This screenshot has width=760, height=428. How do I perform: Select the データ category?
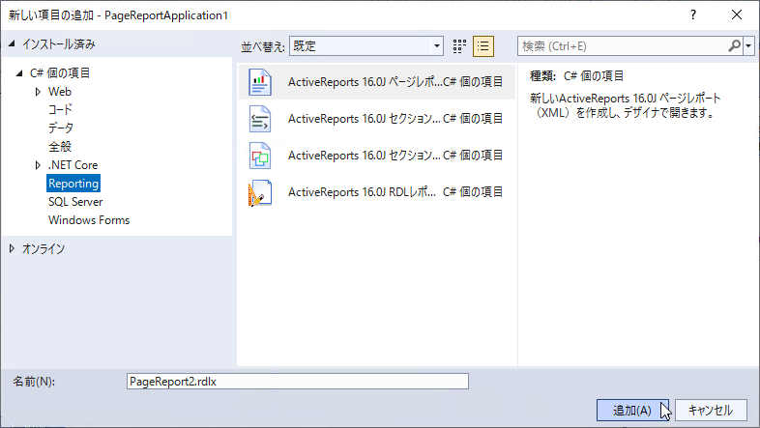[61, 128]
